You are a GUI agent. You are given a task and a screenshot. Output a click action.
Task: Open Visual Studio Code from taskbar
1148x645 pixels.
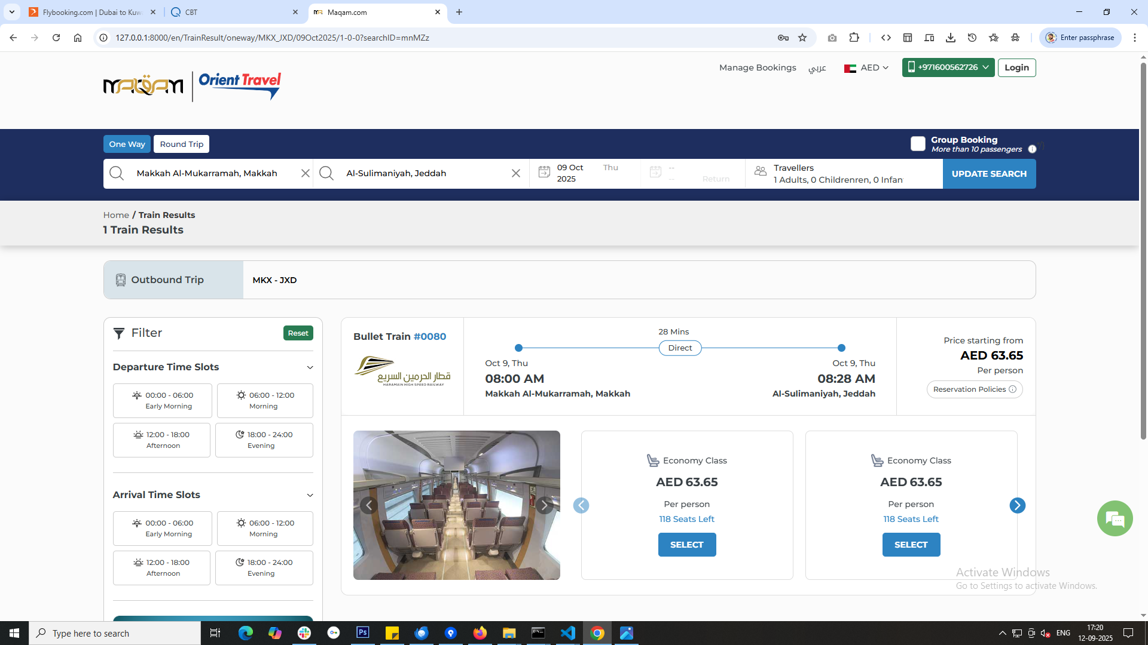567,633
